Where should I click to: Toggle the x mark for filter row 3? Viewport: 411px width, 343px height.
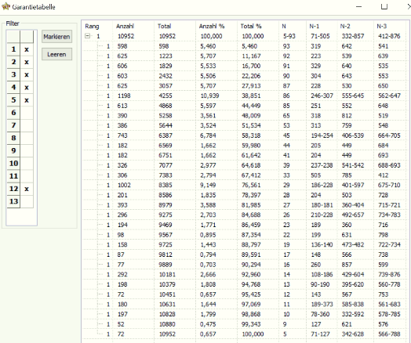point(27,75)
